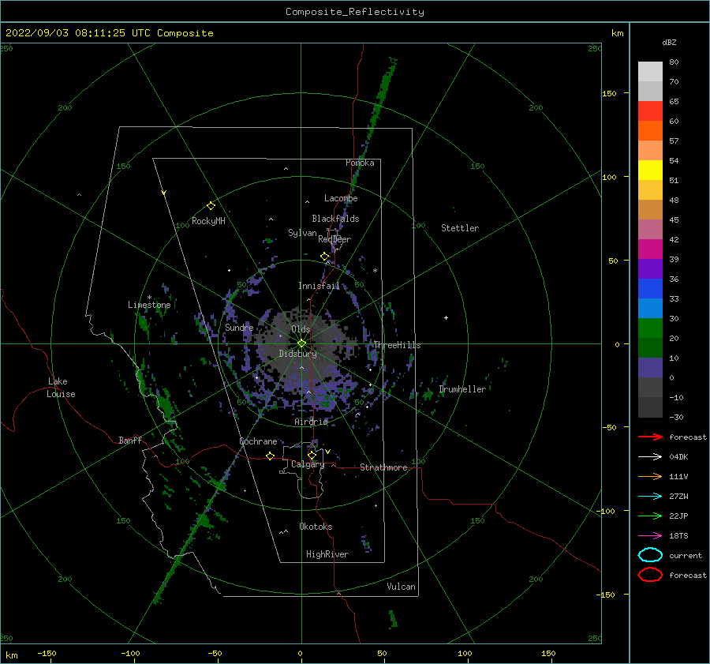Select the Ponoka city label
This screenshot has width=710, height=664.
click(x=360, y=163)
